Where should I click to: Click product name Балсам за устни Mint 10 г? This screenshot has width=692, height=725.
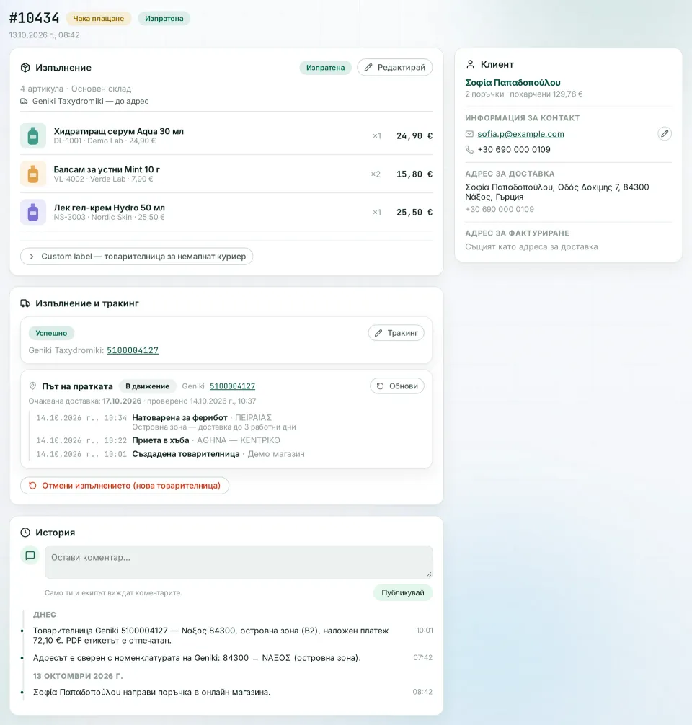[x=107, y=169]
